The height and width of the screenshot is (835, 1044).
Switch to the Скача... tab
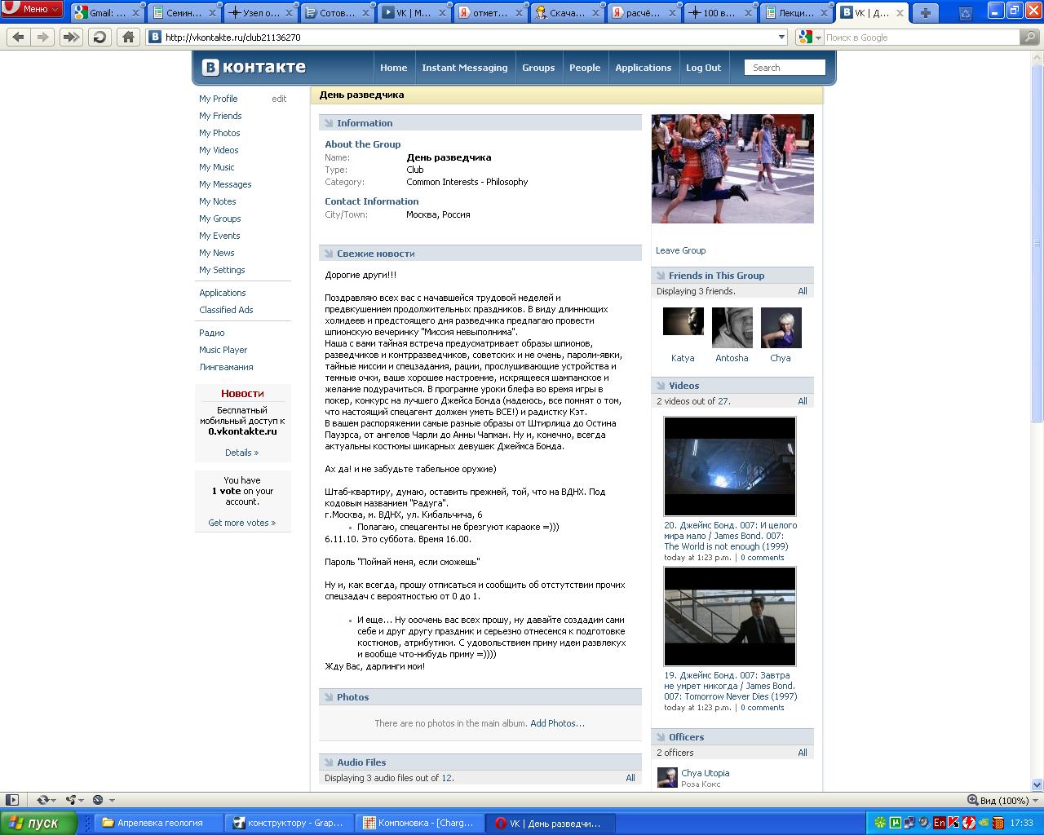point(567,13)
